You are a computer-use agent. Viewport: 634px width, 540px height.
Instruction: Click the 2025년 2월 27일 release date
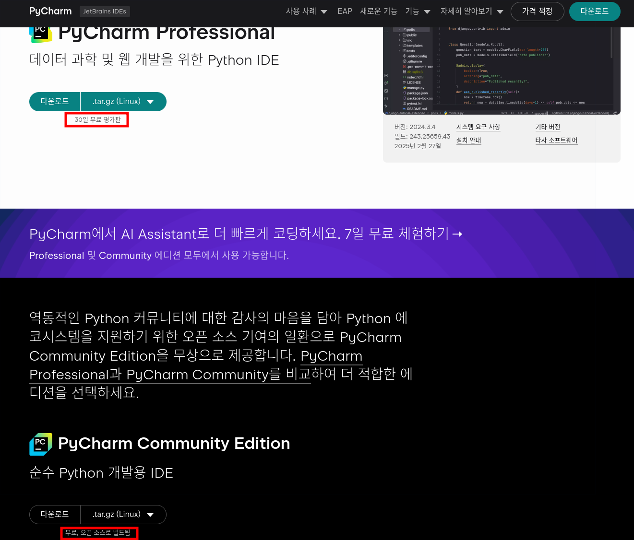[418, 146]
